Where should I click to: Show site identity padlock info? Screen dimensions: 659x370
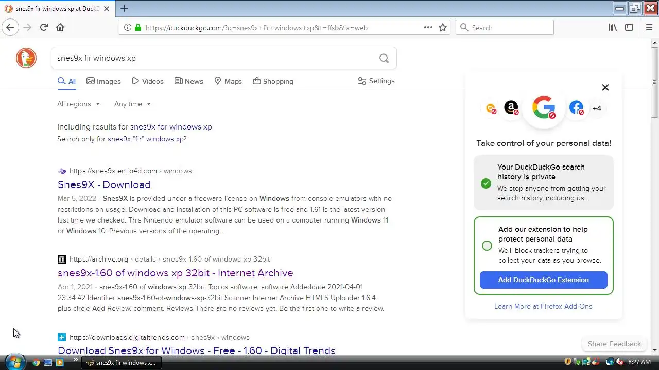coord(137,28)
